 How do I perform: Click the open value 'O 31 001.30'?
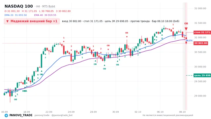12,11
